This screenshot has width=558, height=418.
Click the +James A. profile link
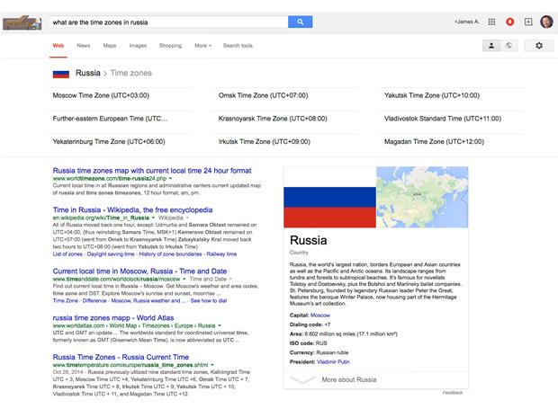[x=466, y=22]
